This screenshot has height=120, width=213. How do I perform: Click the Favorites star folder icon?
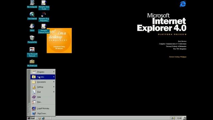tap(34, 77)
